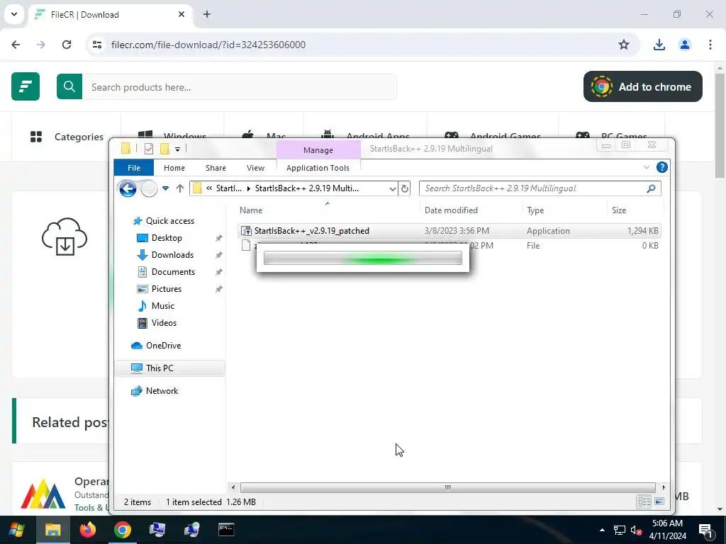Open a new Chrome tab
Viewport: 726px width, 544px height.
[207, 14]
